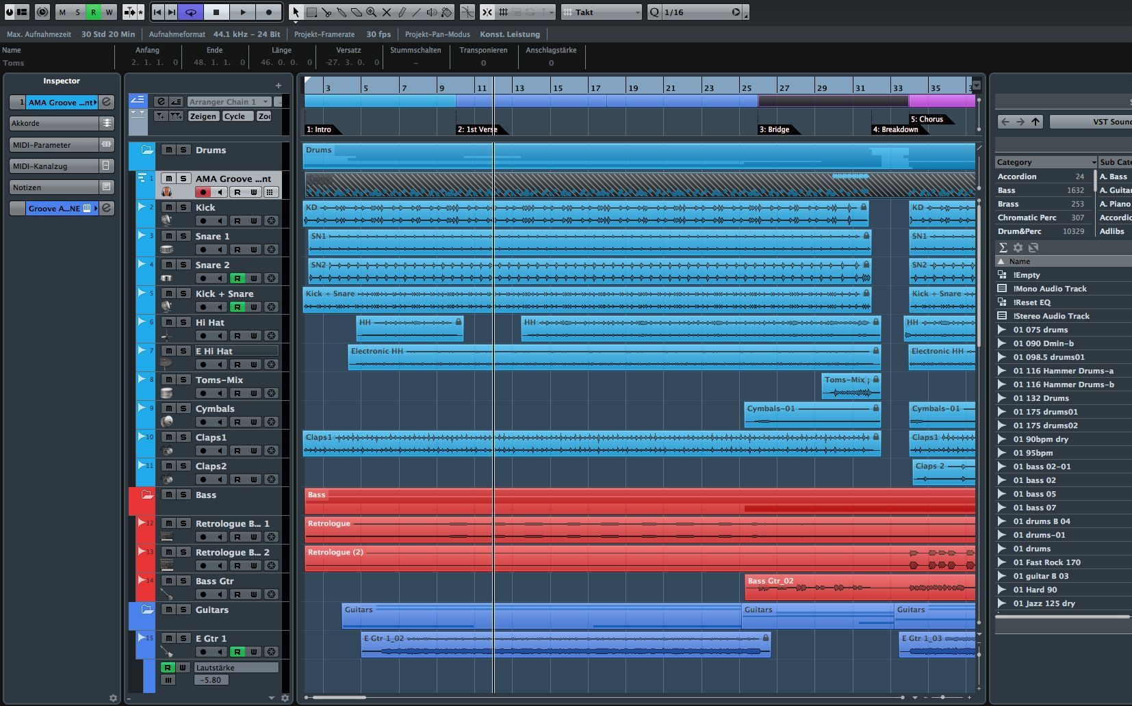Solo the Kick track
This screenshot has height=706, width=1132.
click(183, 207)
